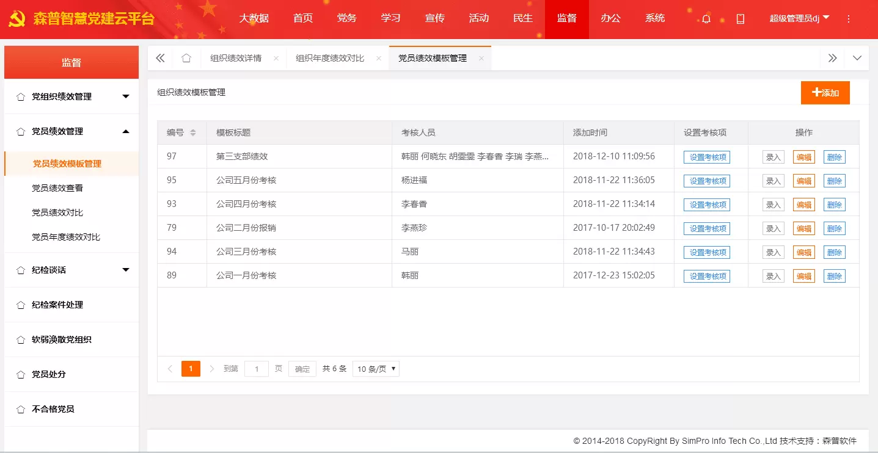Screen dimensions: 878x453
Task: Open 办公 in the top navigation
Action: pos(611,18)
